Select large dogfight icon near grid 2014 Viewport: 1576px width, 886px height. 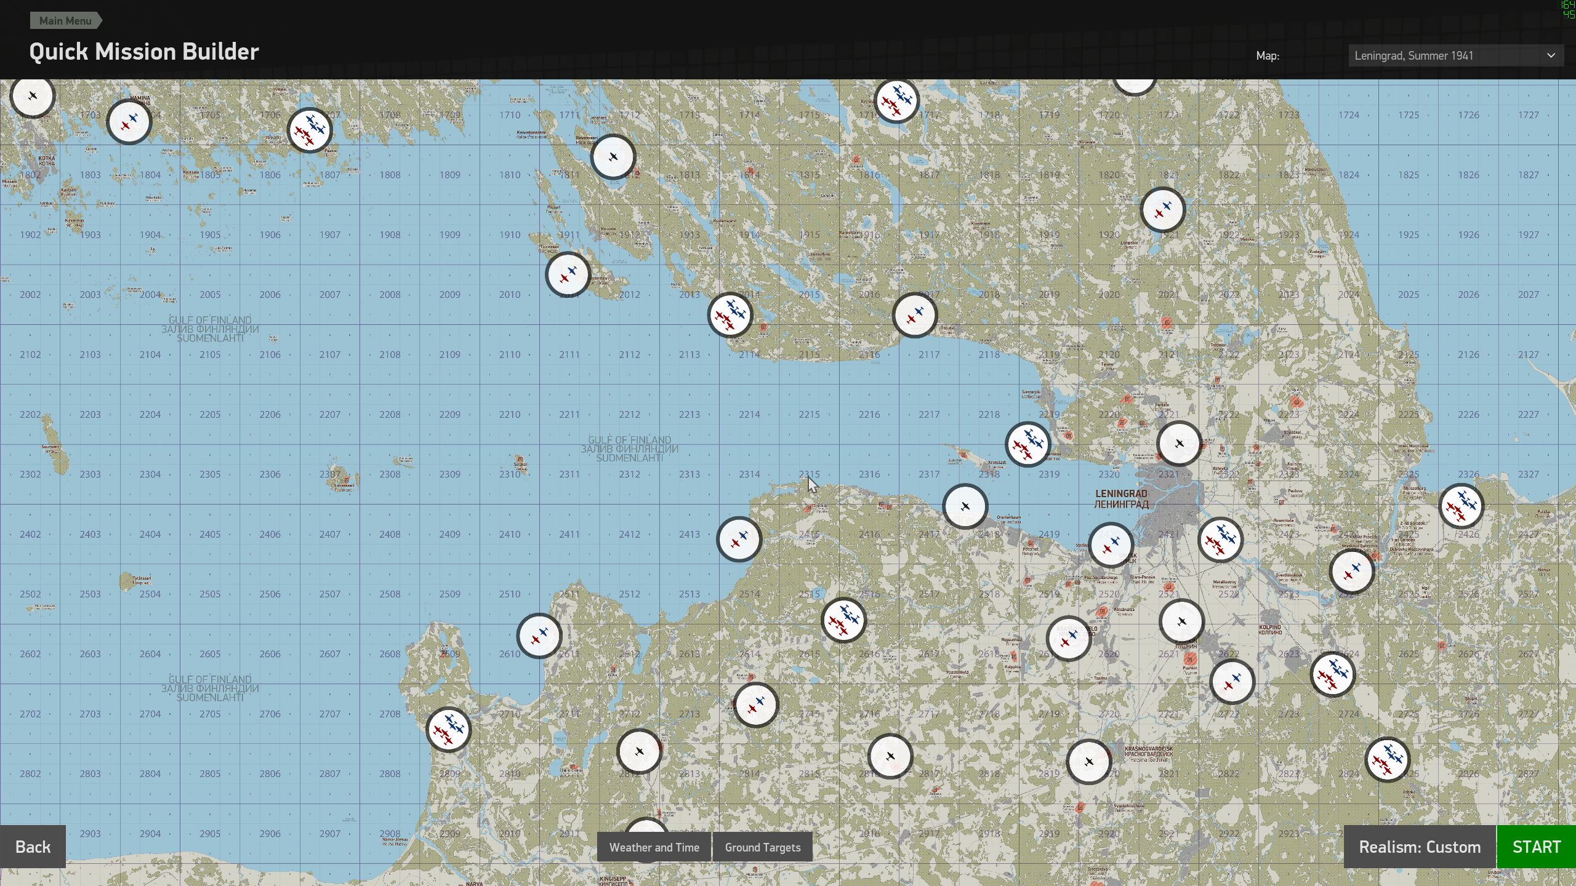point(730,314)
